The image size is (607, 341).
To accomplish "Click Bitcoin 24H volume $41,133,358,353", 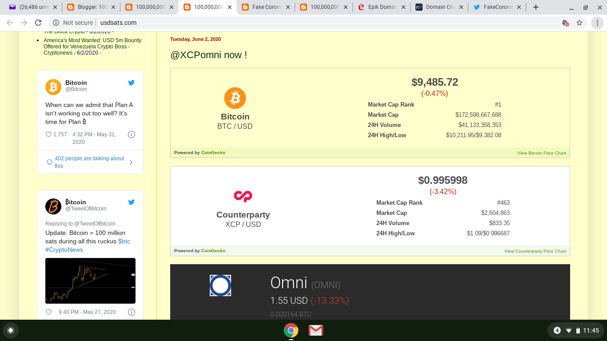I will coord(480,125).
